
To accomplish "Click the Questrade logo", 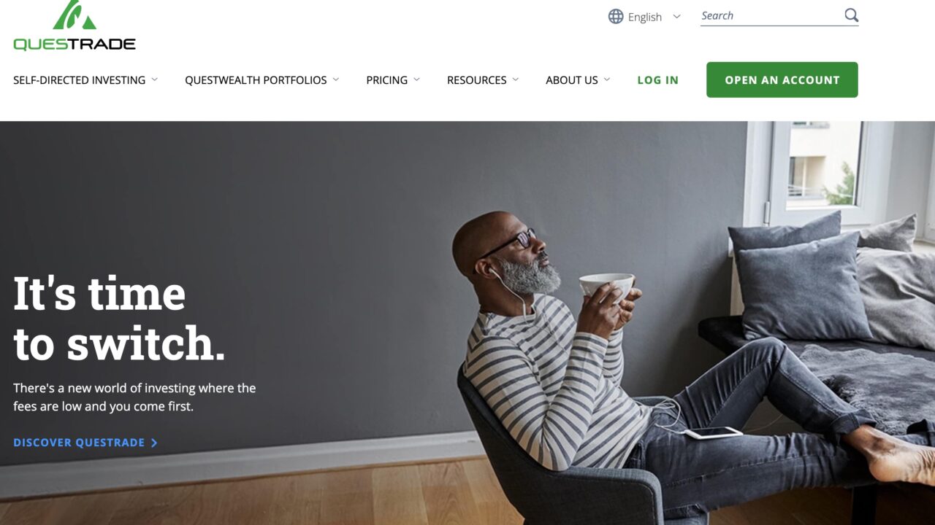I will click(75, 26).
